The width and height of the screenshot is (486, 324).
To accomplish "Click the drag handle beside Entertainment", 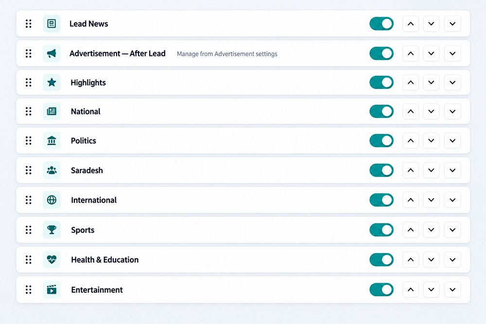I will pyautogui.click(x=29, y=290).
